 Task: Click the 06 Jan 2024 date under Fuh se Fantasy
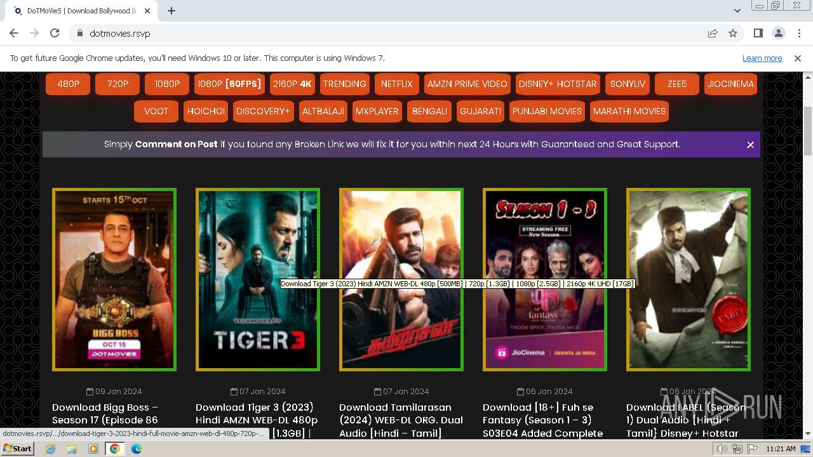pyautogui.click(x=545, y=392)
